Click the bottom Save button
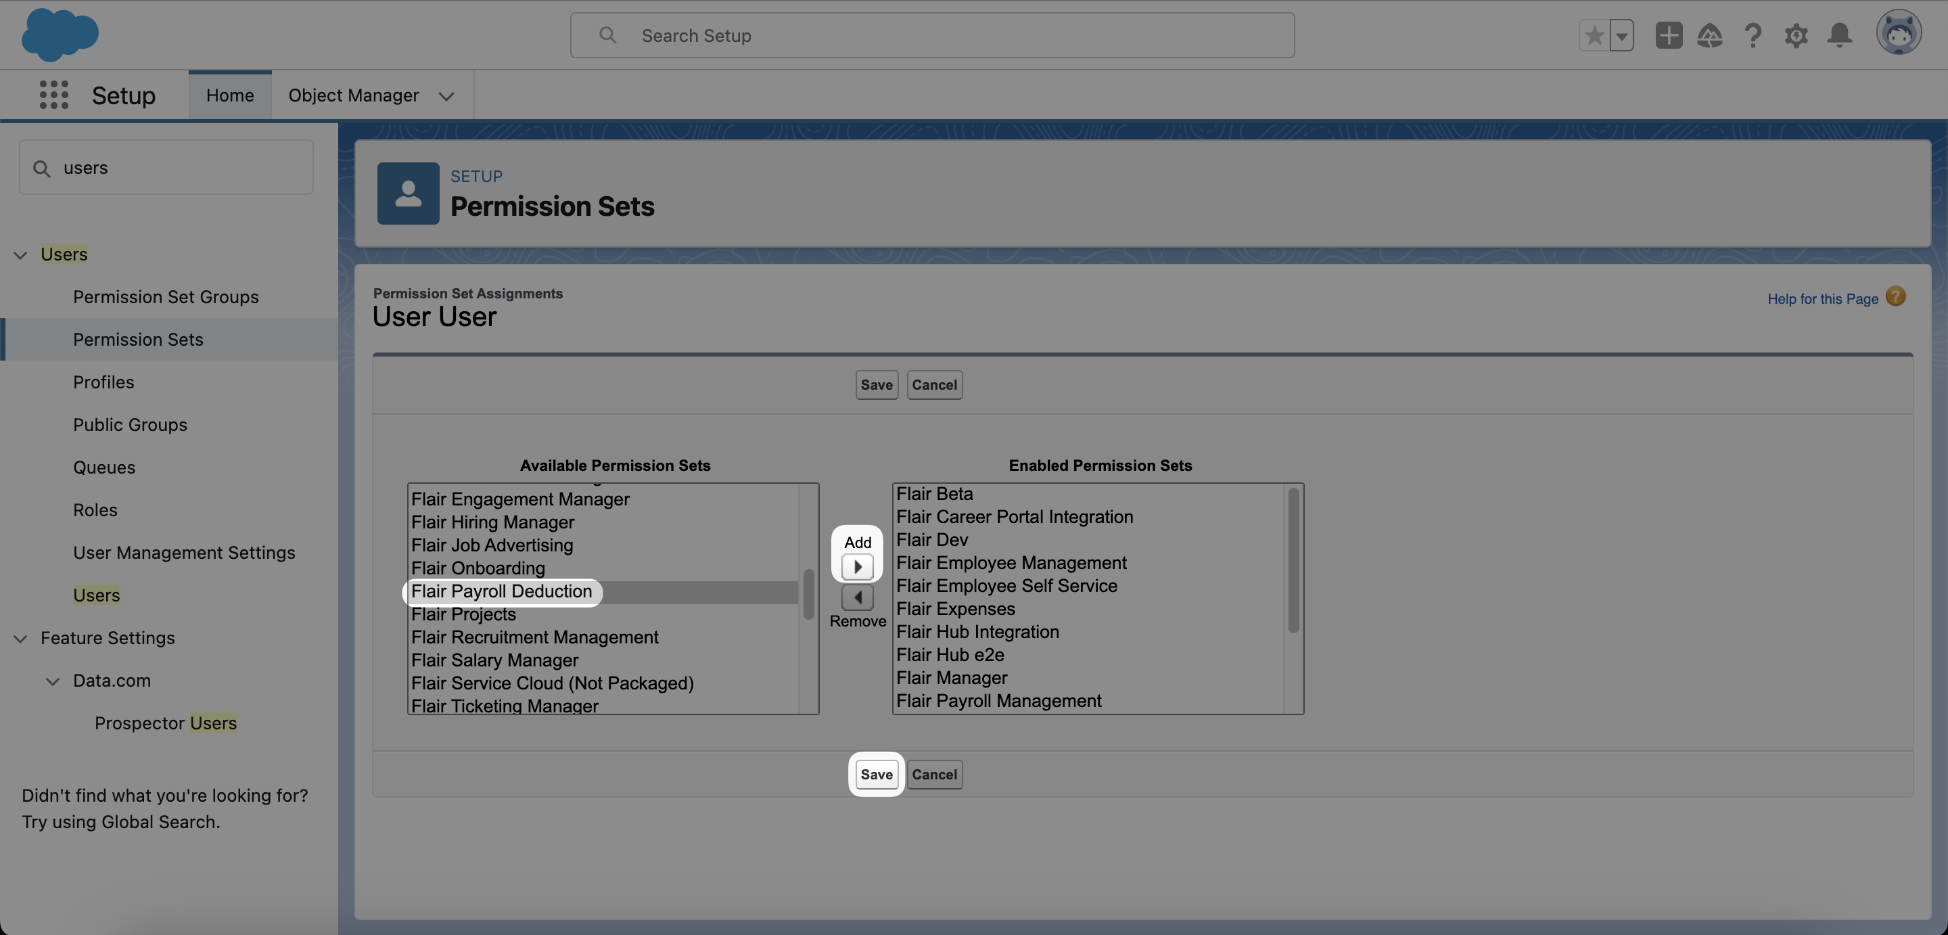 point(877,774)
